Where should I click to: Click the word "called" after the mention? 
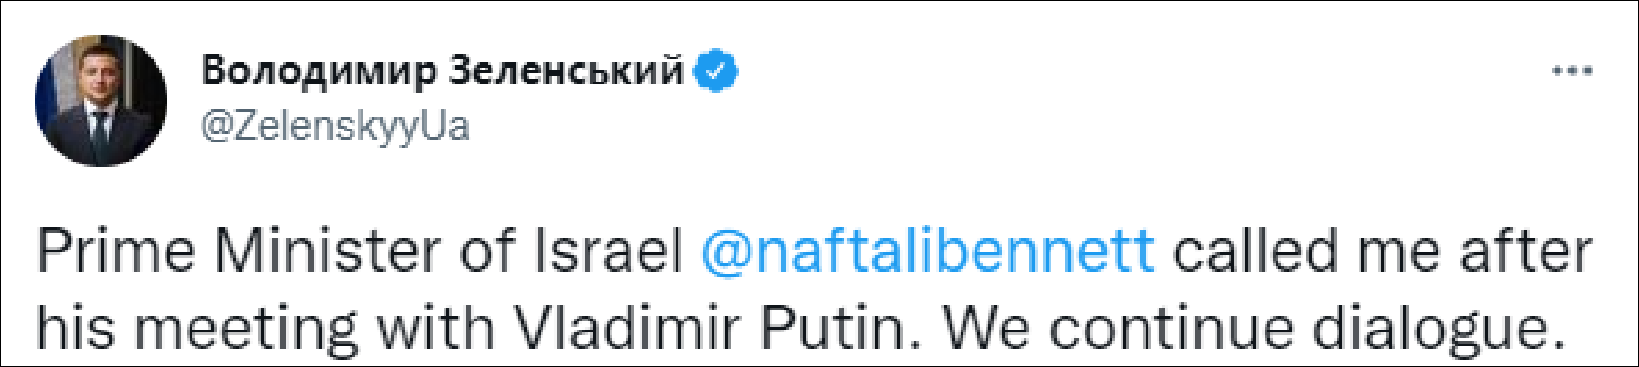(x=1253, y=250)
